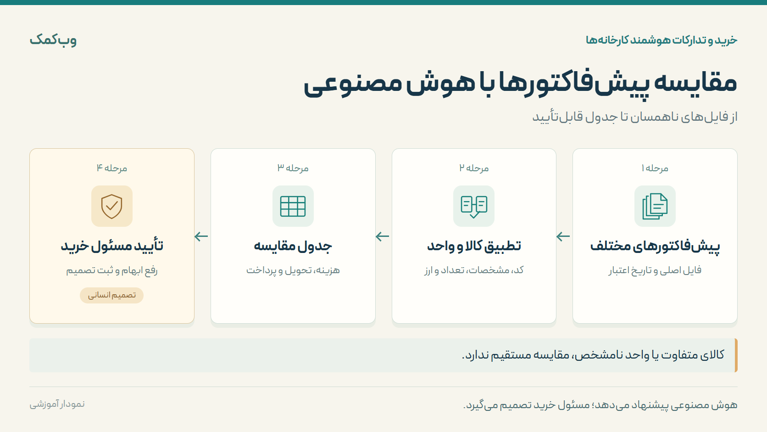
Task: Click the heading تطبیق کالا و واحد
Action: coord(474,246)
